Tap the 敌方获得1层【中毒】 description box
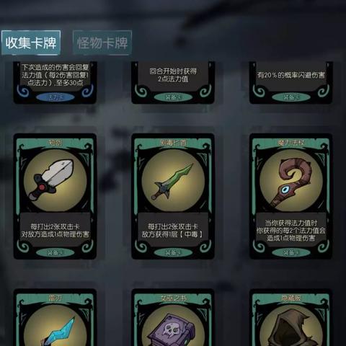Viewport: 346px width, 346px height. [x=173, y=230]
